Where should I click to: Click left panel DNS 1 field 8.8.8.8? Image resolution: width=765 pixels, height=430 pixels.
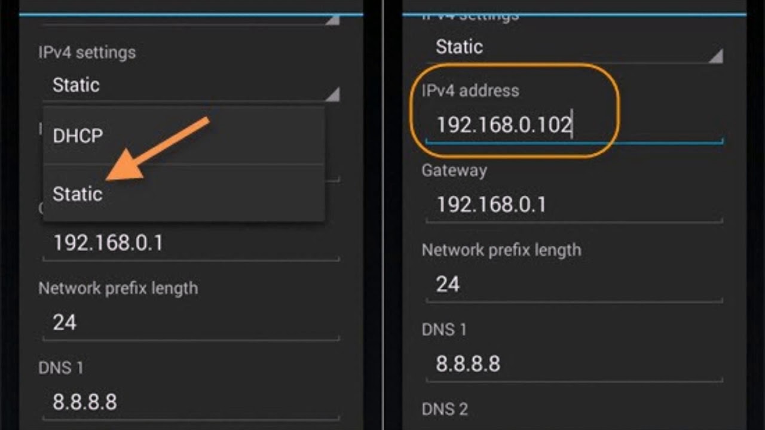coord(190,403)
